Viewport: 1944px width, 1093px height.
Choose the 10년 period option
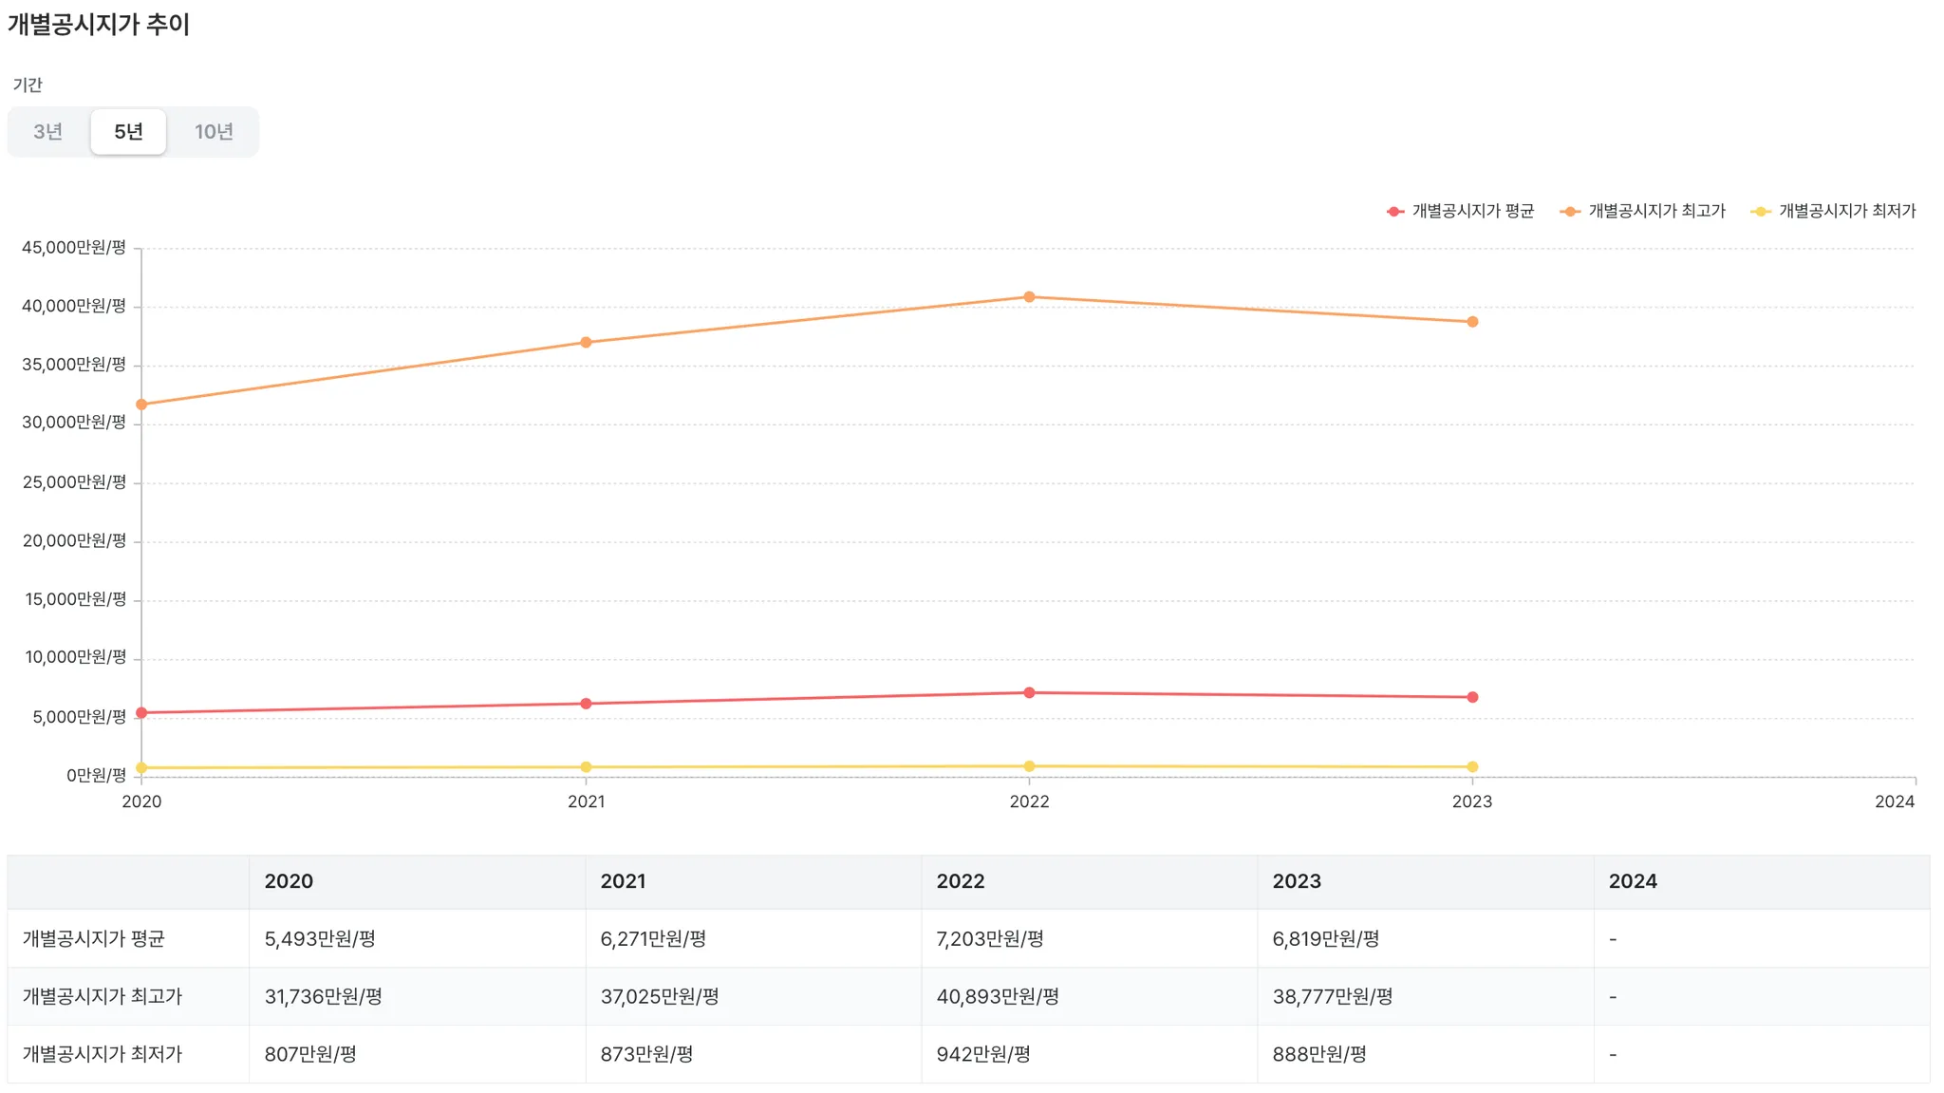[214, 132]
